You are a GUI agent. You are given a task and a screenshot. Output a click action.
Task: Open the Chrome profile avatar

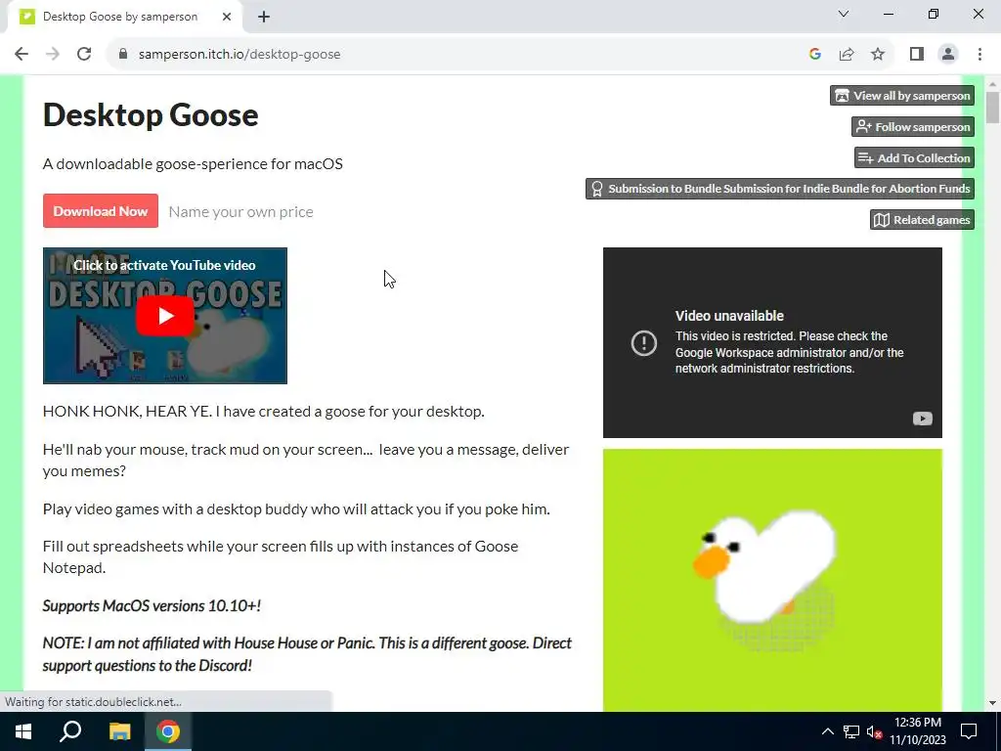click(948, 55)
